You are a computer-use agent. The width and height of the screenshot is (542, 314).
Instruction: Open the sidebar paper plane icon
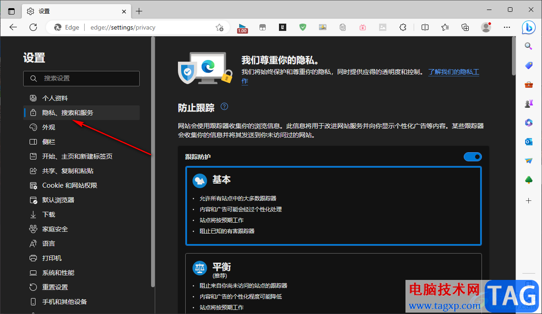pos(528,161)
